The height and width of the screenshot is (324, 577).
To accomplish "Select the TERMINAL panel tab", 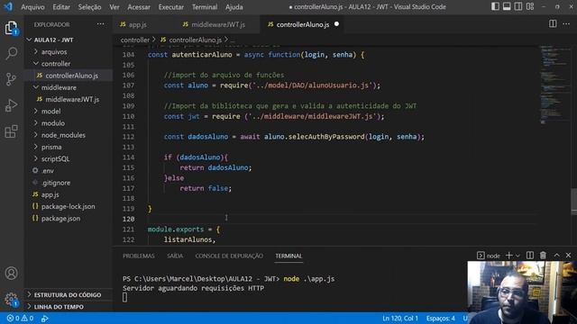I will 288,256.
